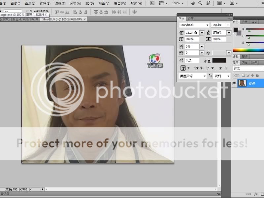Open the 图像(I) menu
The height and width of the screenshot is (198, 264).
click(15, 3)
